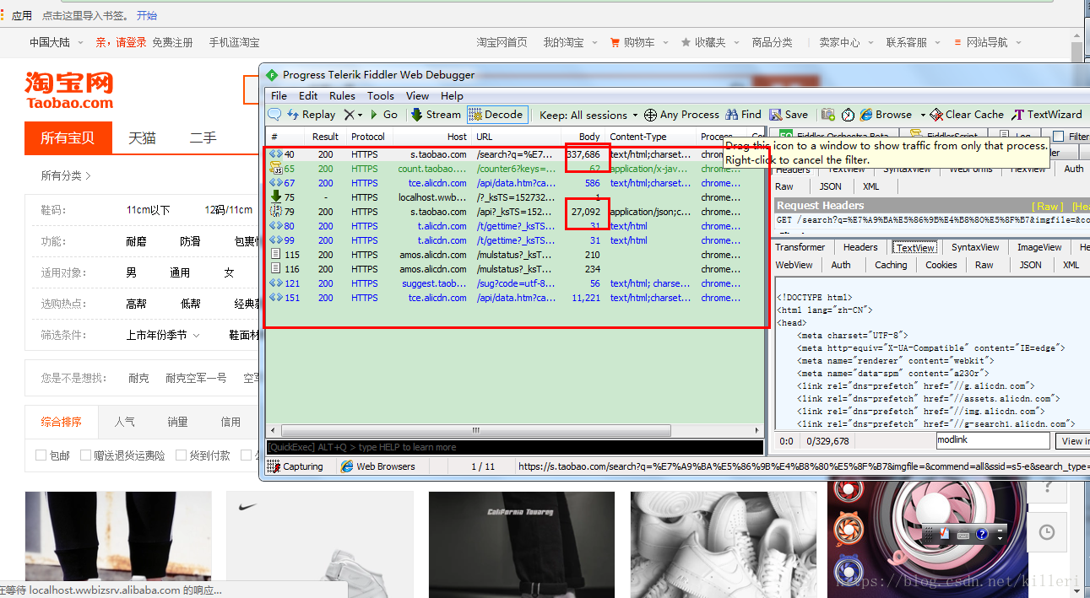The image size is (1090, 598).
Task: Click the Save sessions icon
Action: pos(774,115)
